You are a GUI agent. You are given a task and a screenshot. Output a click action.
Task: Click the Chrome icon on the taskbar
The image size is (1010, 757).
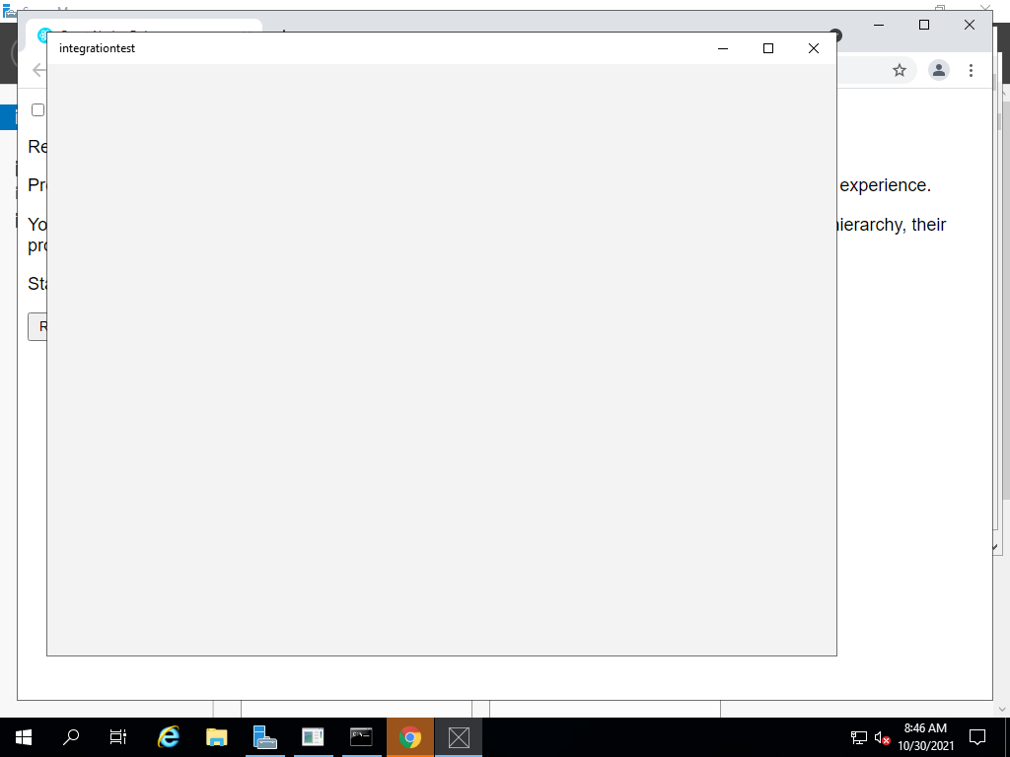pyautogui.click(x=409, y=736)
